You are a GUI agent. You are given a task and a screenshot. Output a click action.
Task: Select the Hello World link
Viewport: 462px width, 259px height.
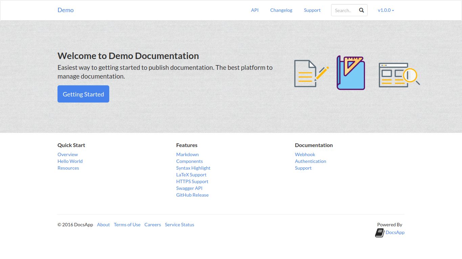click(x=70, y=161)
